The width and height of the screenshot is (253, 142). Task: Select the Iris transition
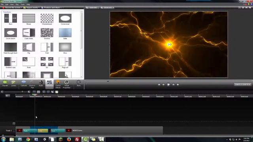pyautogui.click(x=47, y=62)
